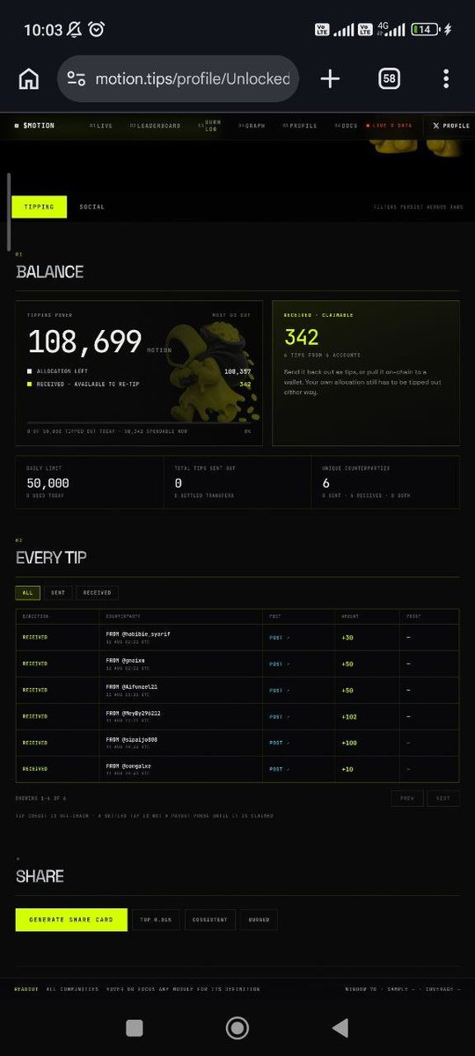The width and height of the screenshot is (475, 1056).
Task: Click GENERATE SHARE CARD button
Action: click(71, 920)
